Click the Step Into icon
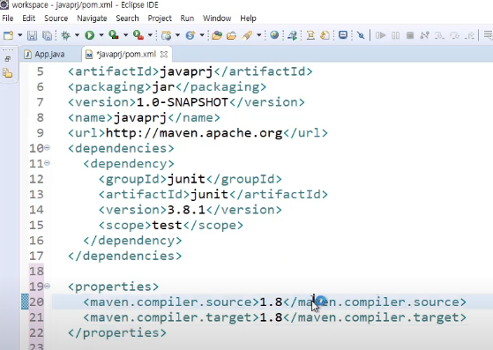 coord(439,35)
